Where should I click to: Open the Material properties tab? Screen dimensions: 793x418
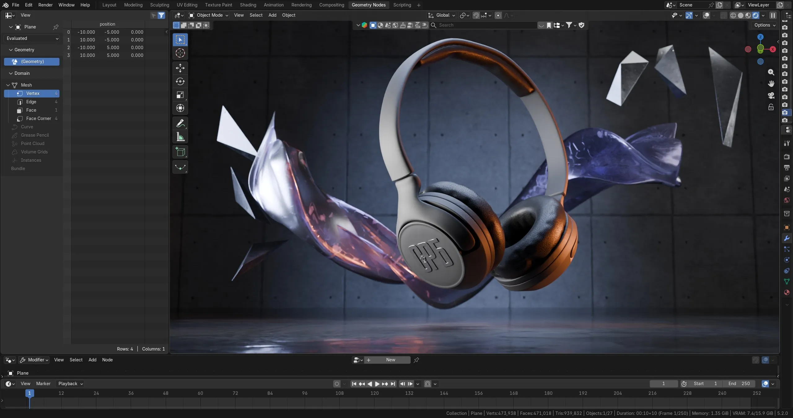[786, 292]
